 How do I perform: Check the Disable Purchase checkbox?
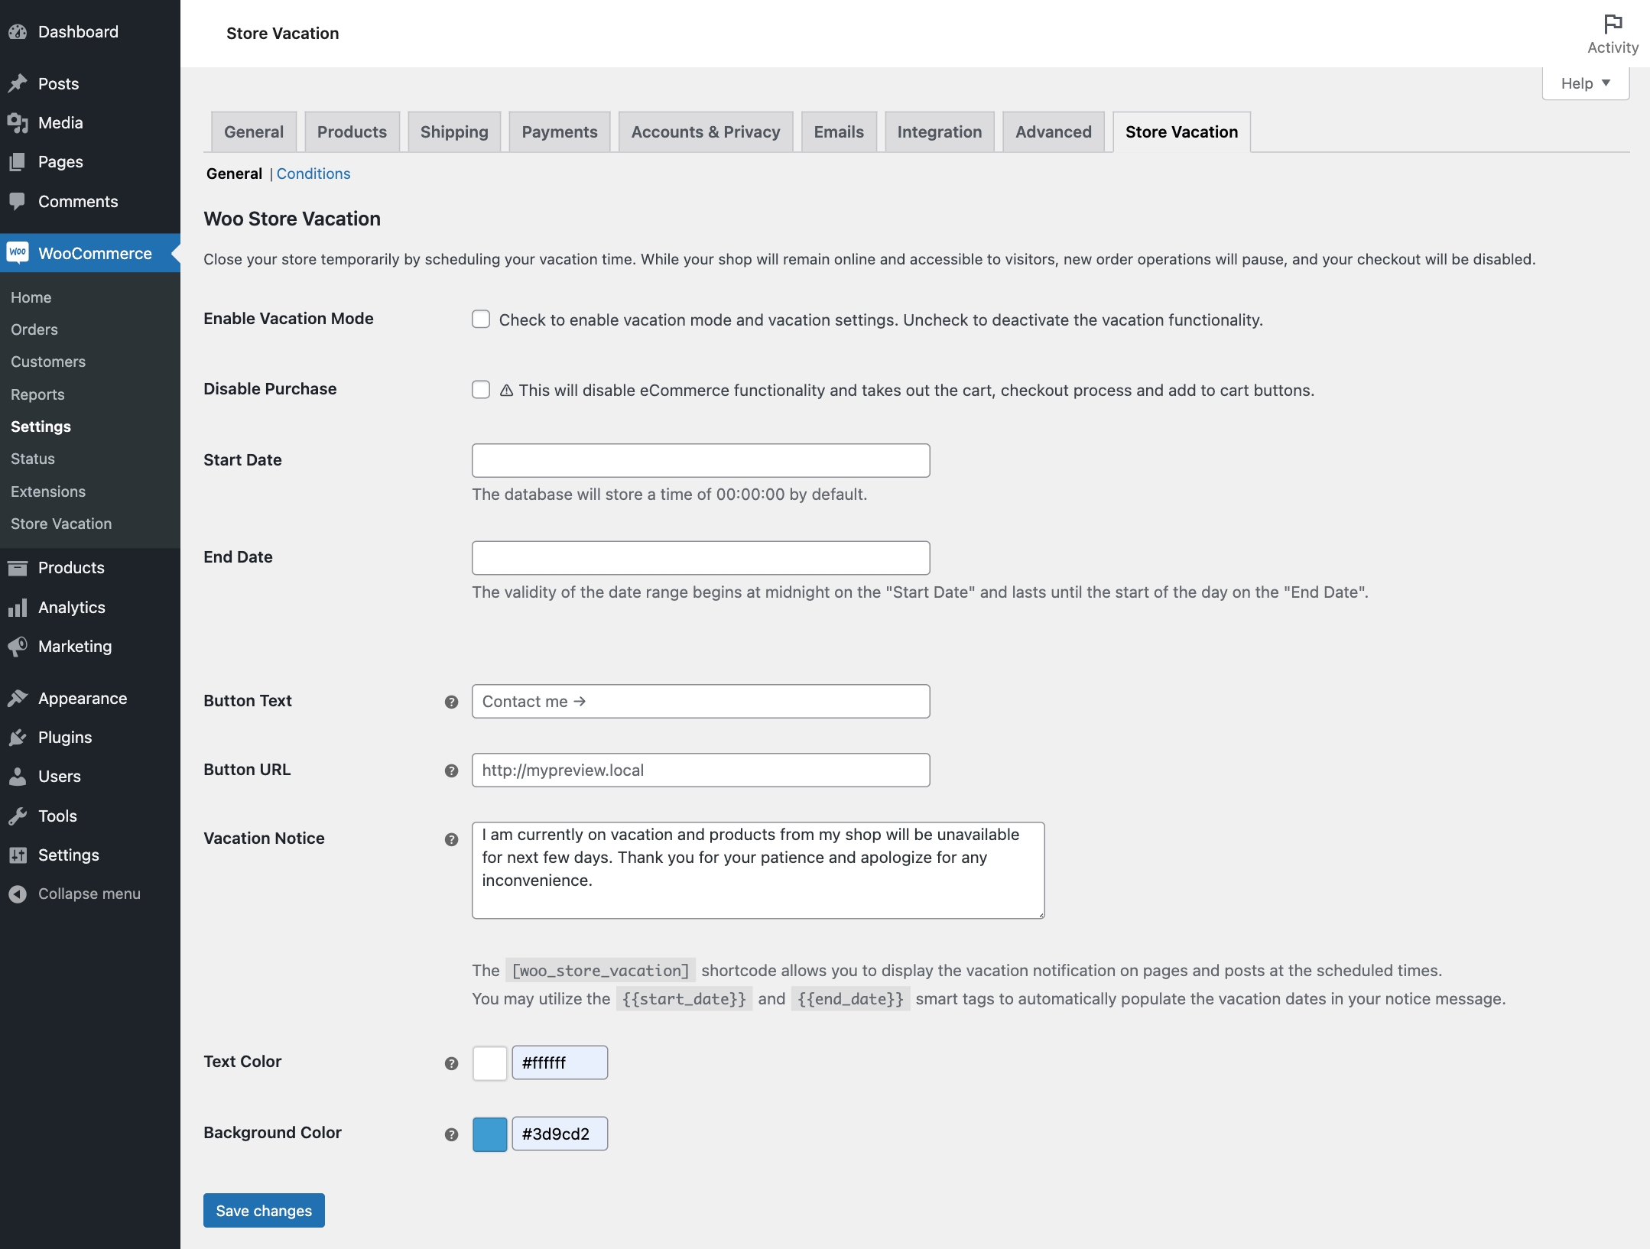coord(481,390)
